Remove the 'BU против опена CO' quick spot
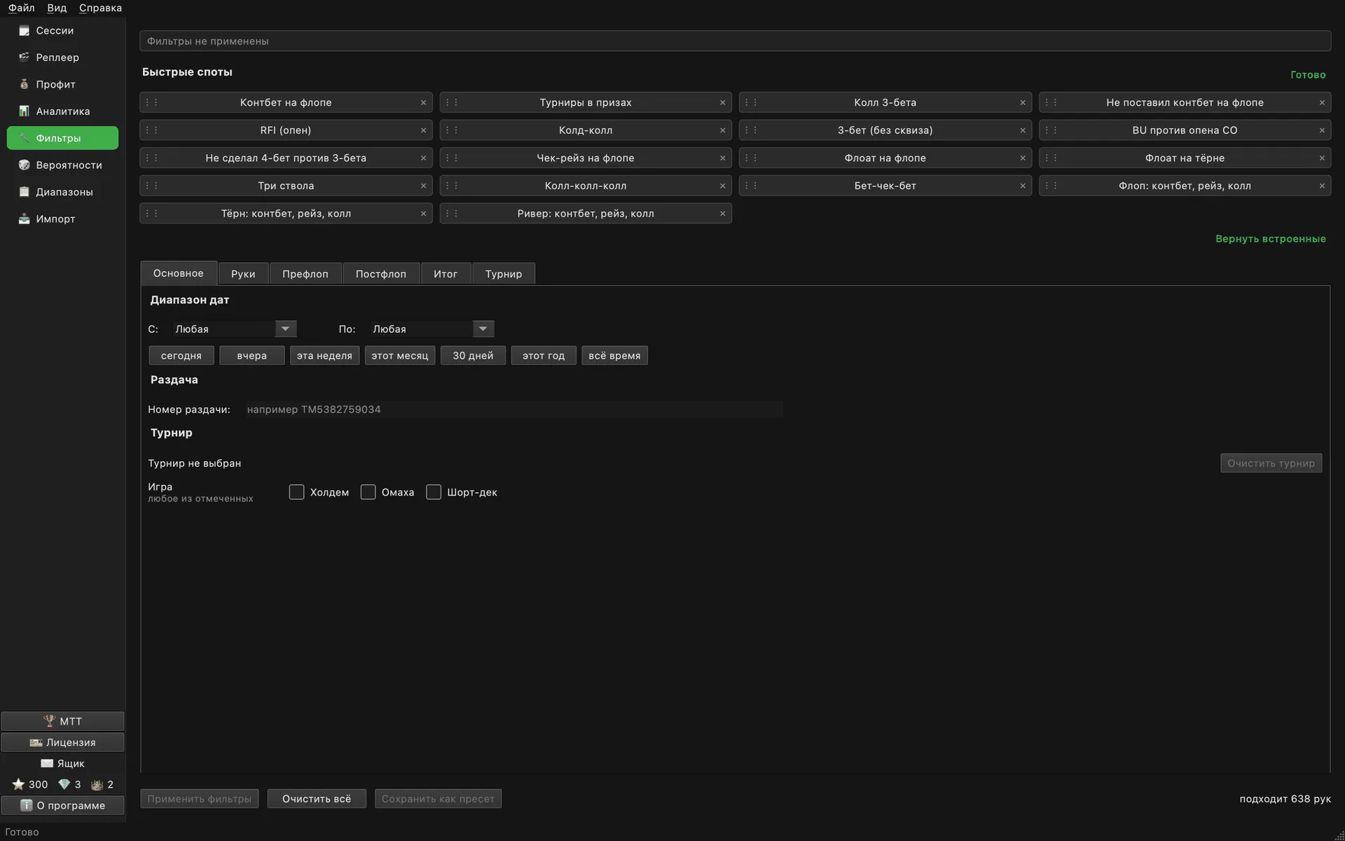1345x841 pixels. coord(1322,130)
